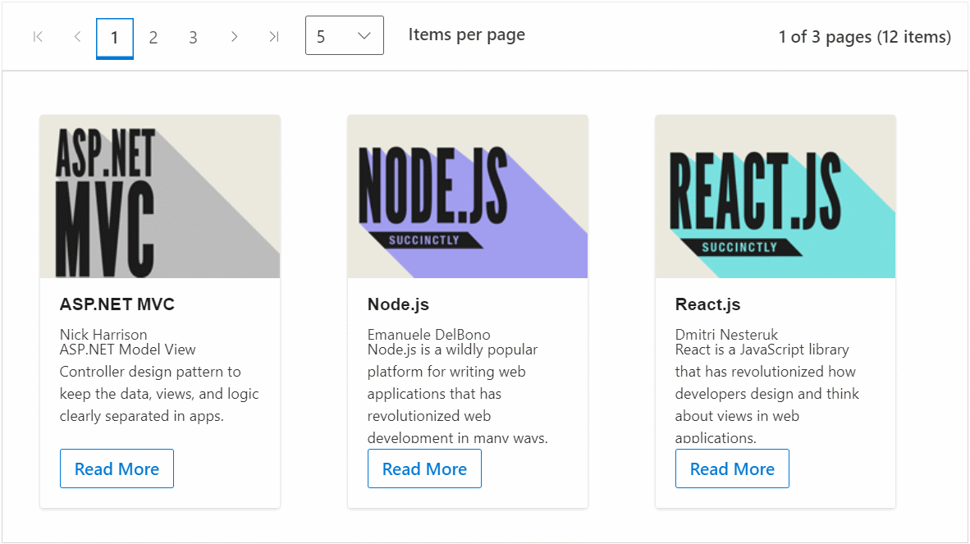
Task: Open the React.js Succinctly cover image
Action: point(776,197)
